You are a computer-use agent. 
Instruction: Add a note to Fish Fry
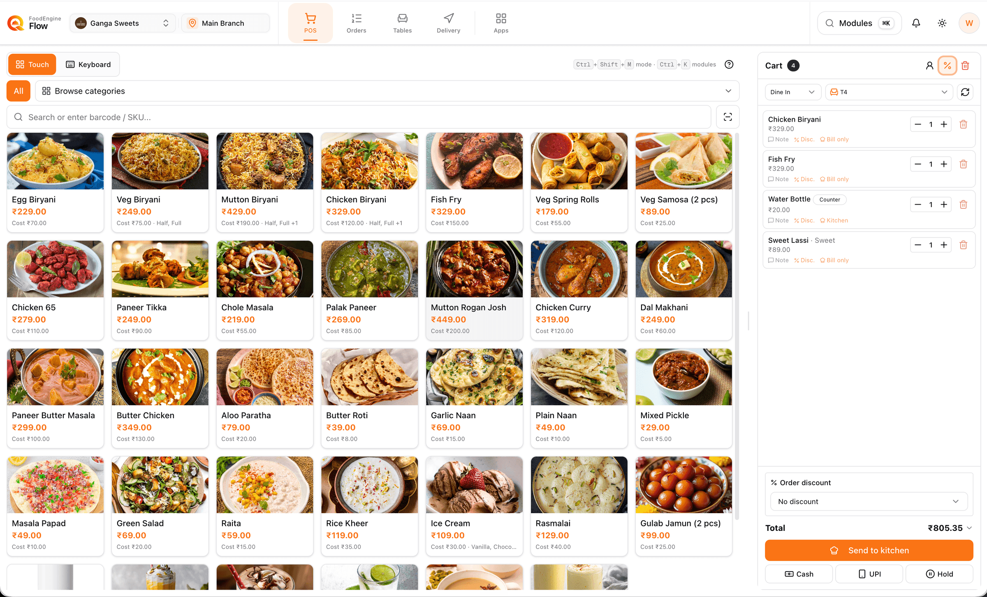click(x=778, y=179)
